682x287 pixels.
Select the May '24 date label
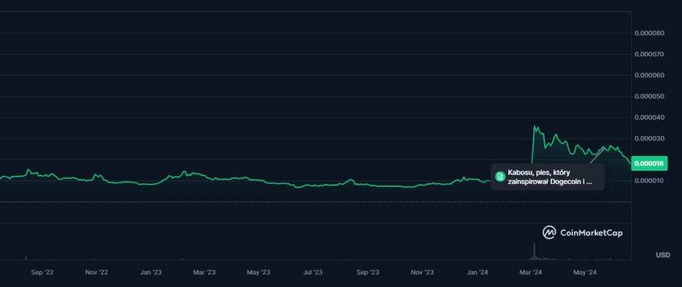pyautogui.click(x=584, y=272)
